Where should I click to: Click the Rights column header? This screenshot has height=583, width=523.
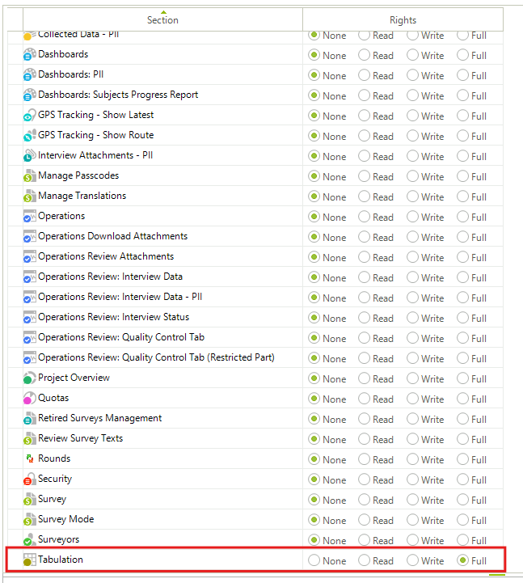403,19
